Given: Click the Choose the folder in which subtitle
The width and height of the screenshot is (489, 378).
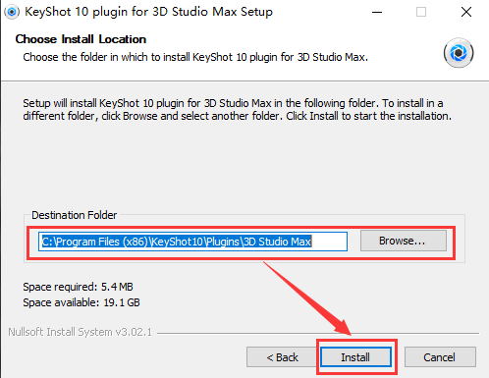Looking at the screenshot, I should pos(195,57).
